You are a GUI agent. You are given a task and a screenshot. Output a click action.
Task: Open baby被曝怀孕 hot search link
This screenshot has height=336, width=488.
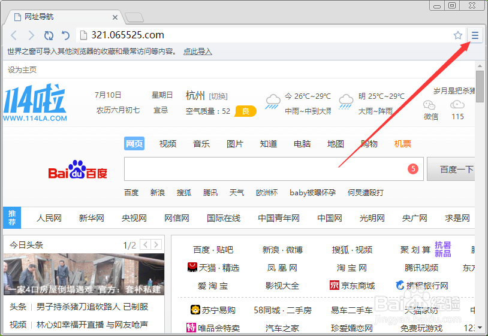[x=312, y=193]
